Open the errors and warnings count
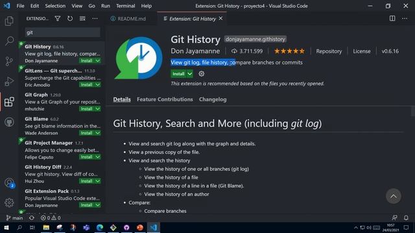 tap(51, 218)
